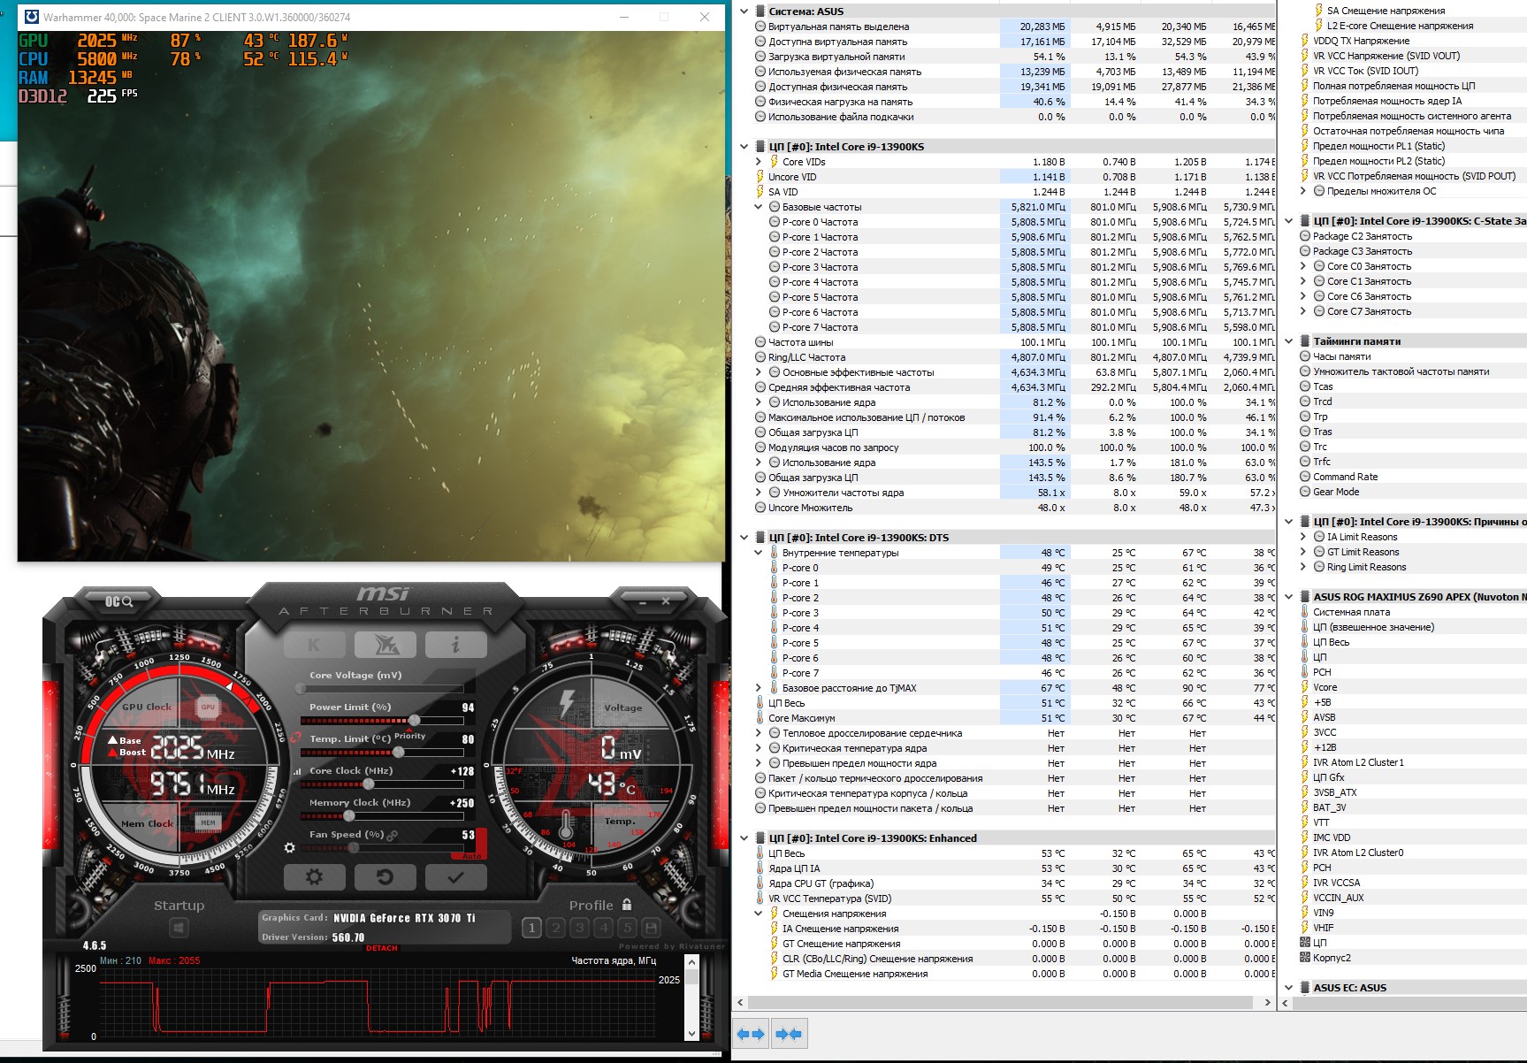Expand Пределы множителя OC
The image size is (1527, 1063).
coord(1303,191)
